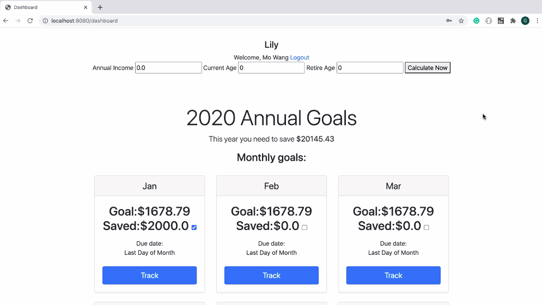Check the Mar saved checkbox
The image size is (542, 305).
tap(427, 228)
